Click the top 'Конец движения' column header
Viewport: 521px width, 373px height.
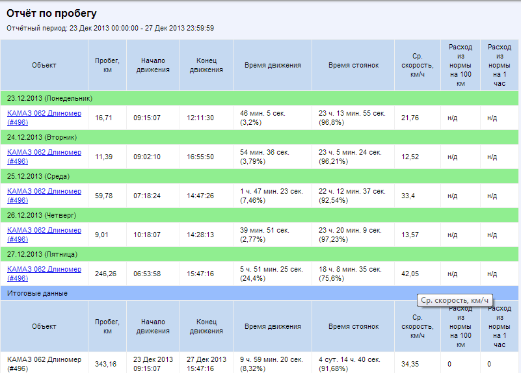[206, 65]
